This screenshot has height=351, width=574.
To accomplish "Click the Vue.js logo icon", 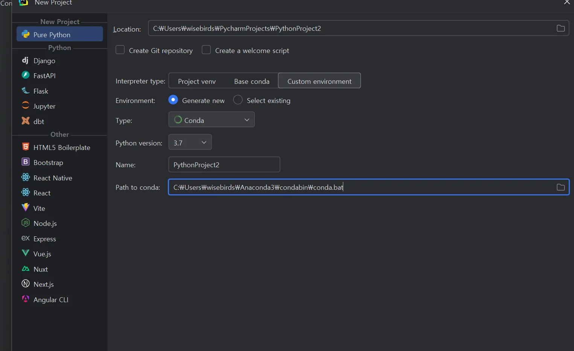I will [25, 253].
